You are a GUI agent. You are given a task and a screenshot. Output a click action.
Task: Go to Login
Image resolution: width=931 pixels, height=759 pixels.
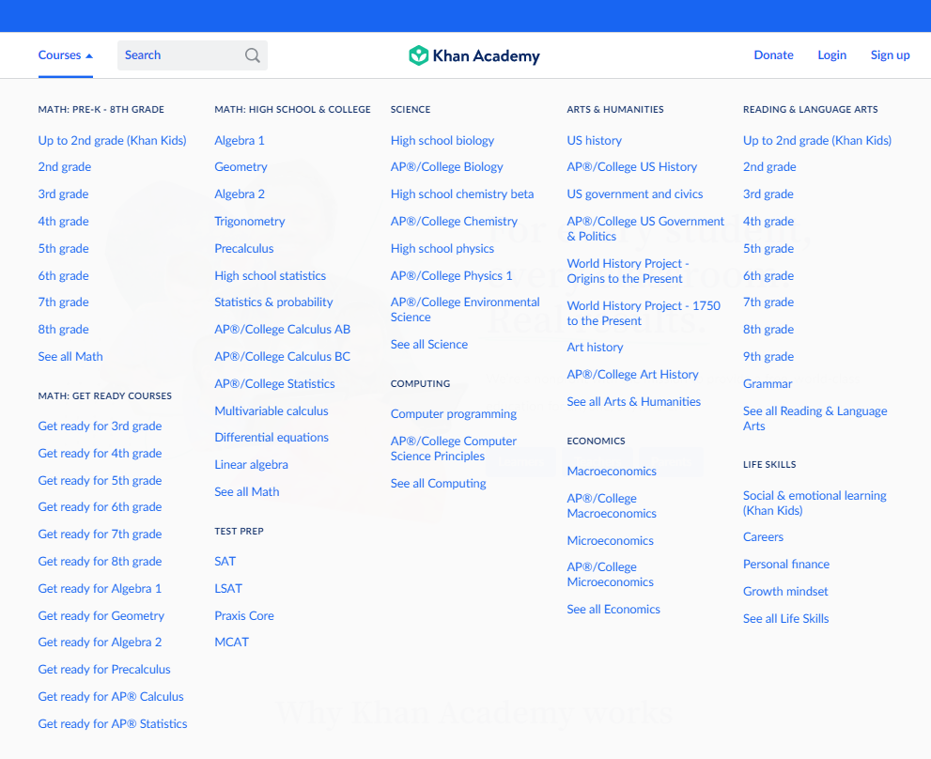click(831, 55)
